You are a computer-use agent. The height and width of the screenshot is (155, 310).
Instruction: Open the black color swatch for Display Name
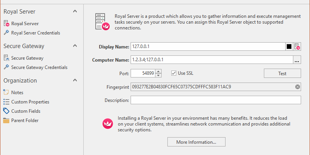(289, 47)
